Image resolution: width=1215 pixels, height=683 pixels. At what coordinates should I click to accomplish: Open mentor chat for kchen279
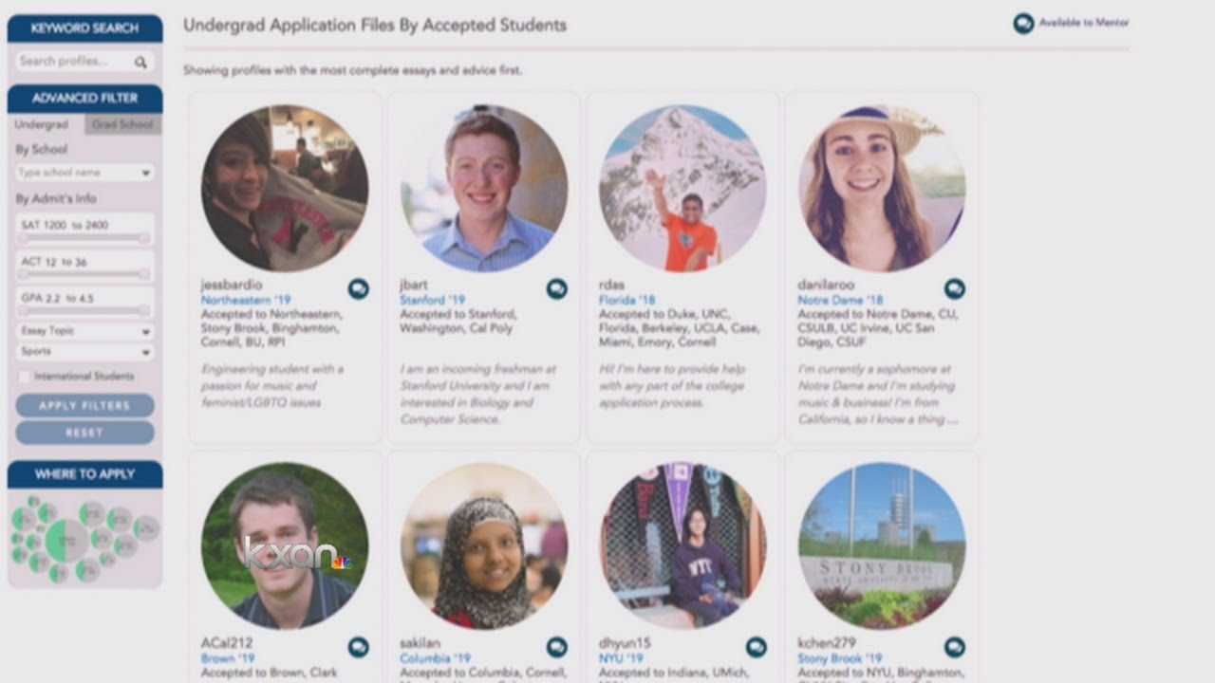pyautogui.click(x=955, y=647)
